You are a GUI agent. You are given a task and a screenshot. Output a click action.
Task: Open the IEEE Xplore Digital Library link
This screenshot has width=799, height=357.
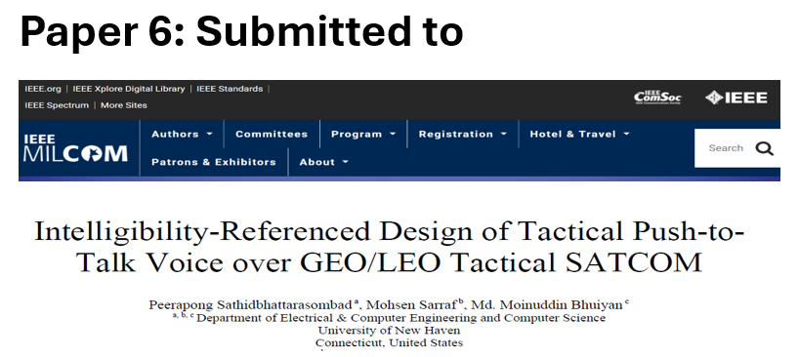coord(128,89)
